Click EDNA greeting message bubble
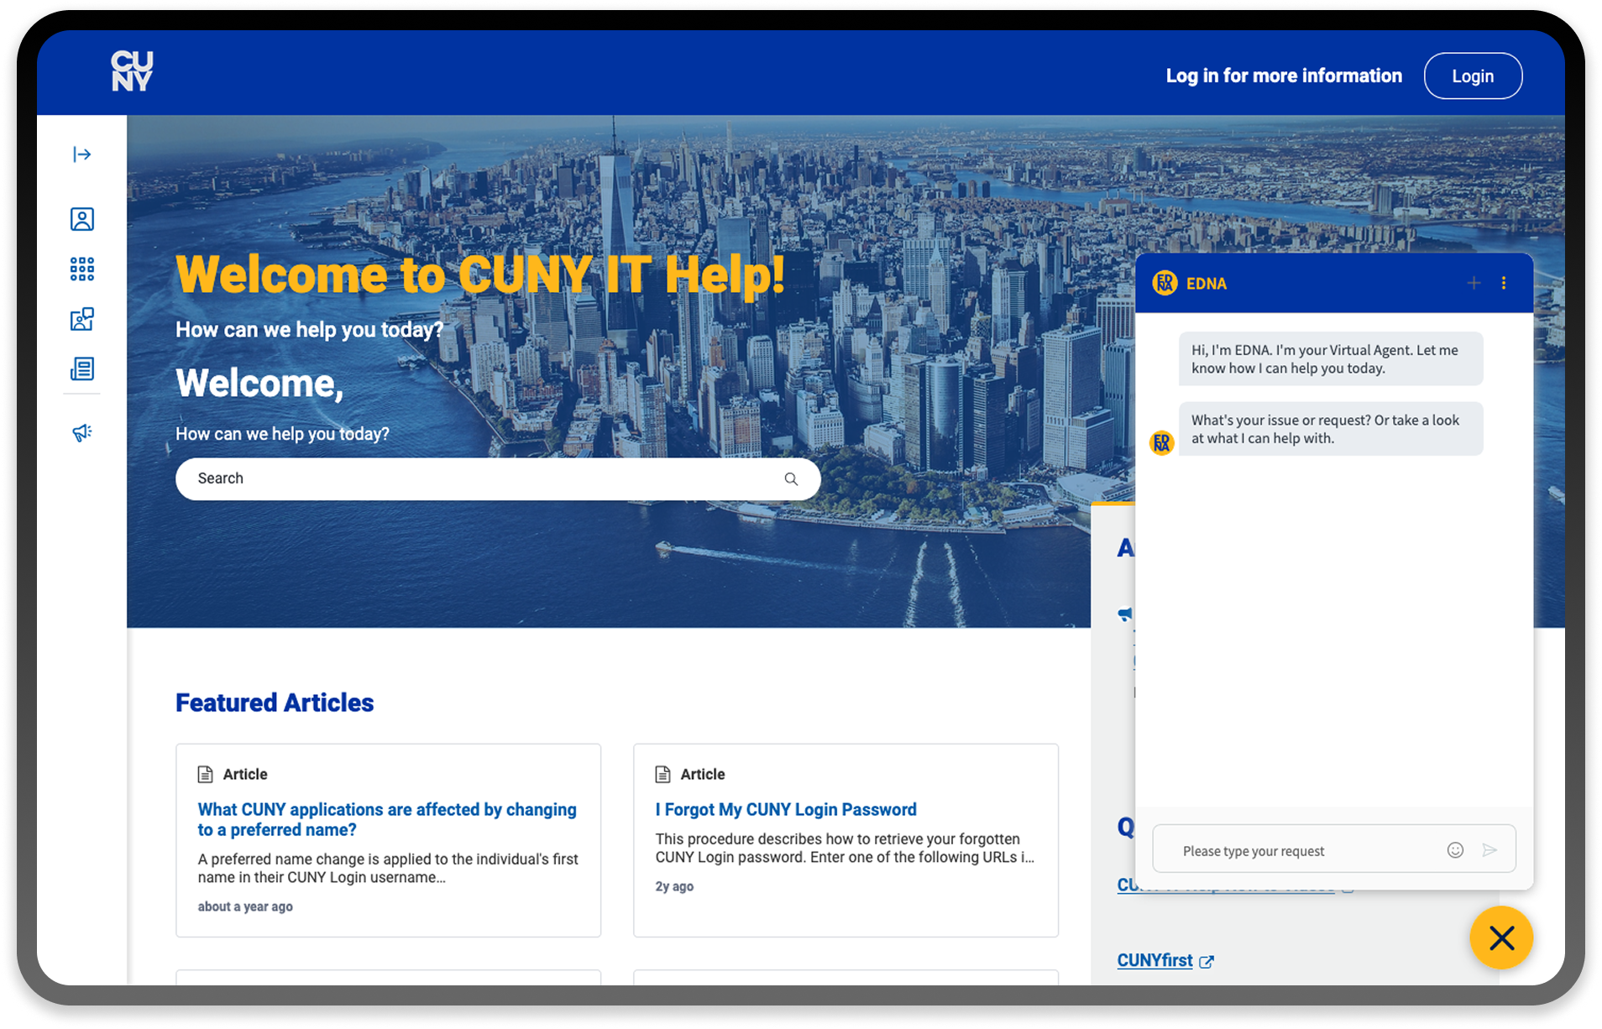Screen dimensions: 1602x1029 (x=1331, y=359)
